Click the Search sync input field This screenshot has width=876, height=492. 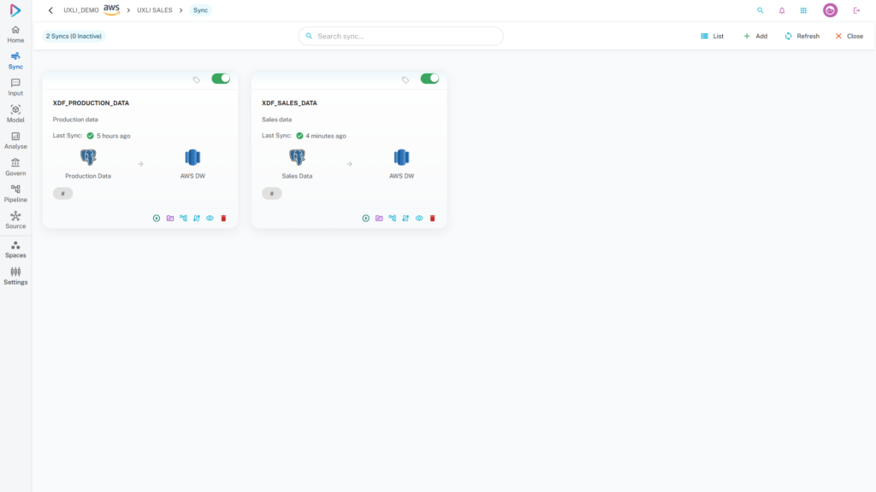[402, 36]
